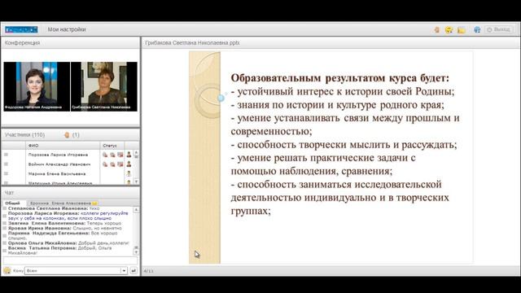Open the Кому recipient dropdown showing Всем
Screen dimensions: 521x293
[x=76, y=271]
